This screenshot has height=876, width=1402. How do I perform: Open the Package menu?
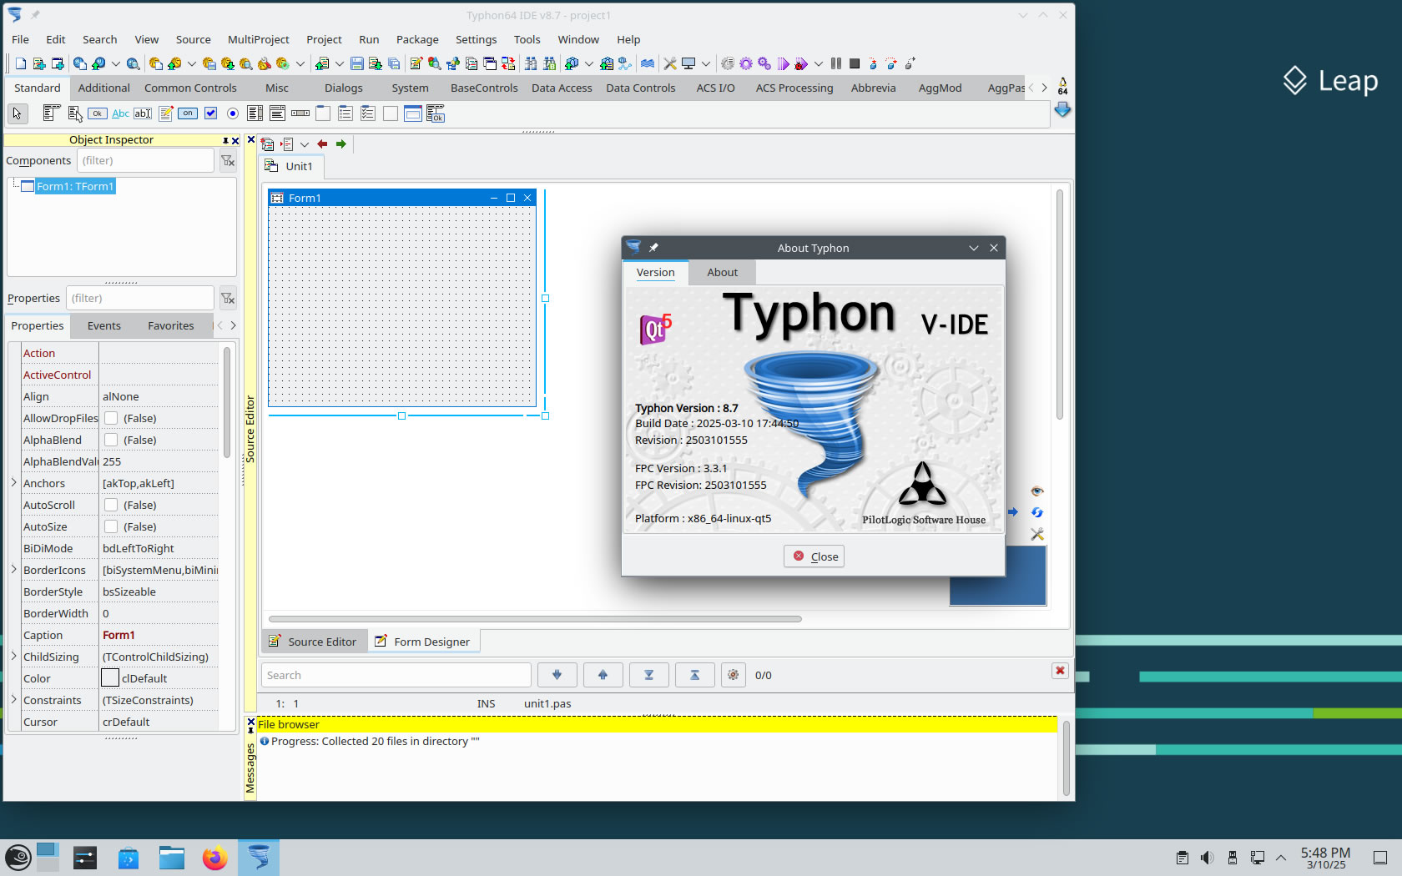pos(417,39)
